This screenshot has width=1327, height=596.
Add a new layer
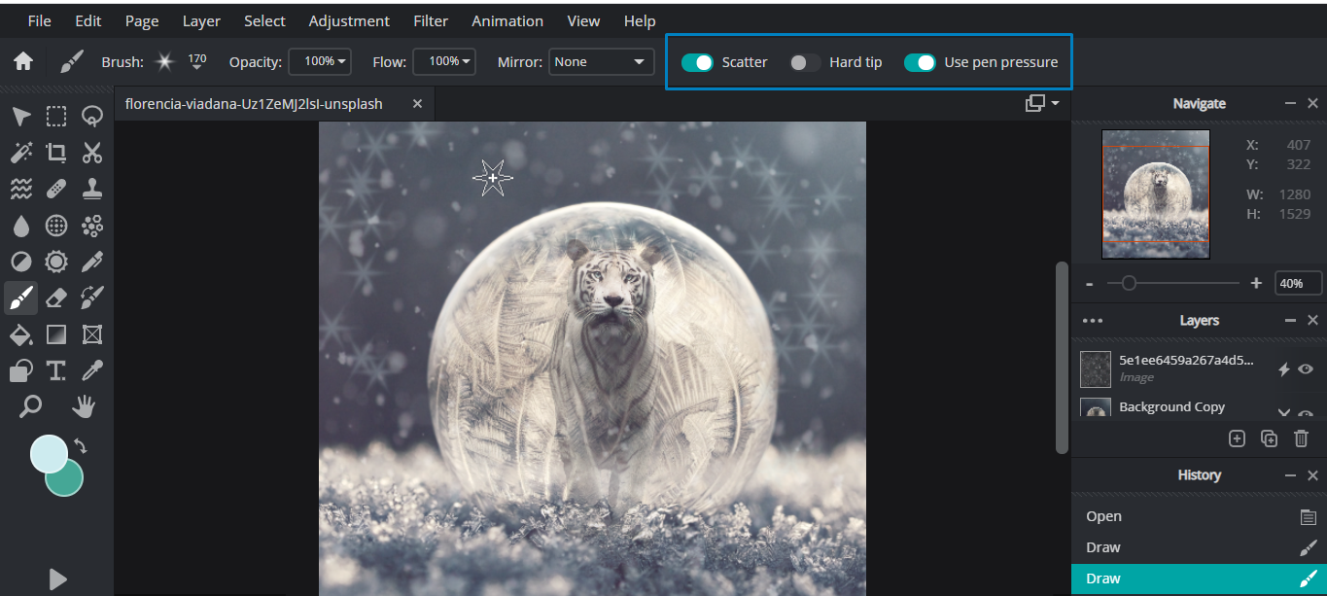click(1237, 438)
